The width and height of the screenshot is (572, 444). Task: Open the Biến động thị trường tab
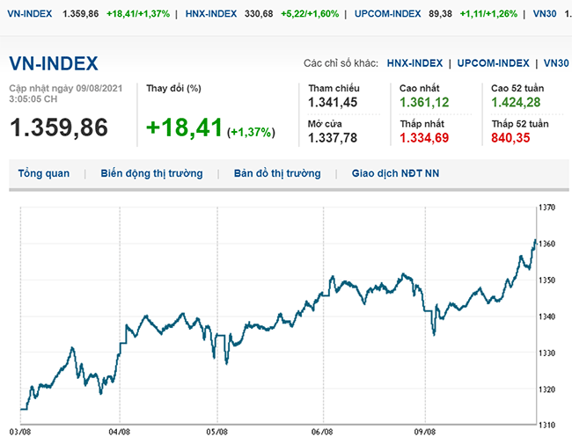151,173
